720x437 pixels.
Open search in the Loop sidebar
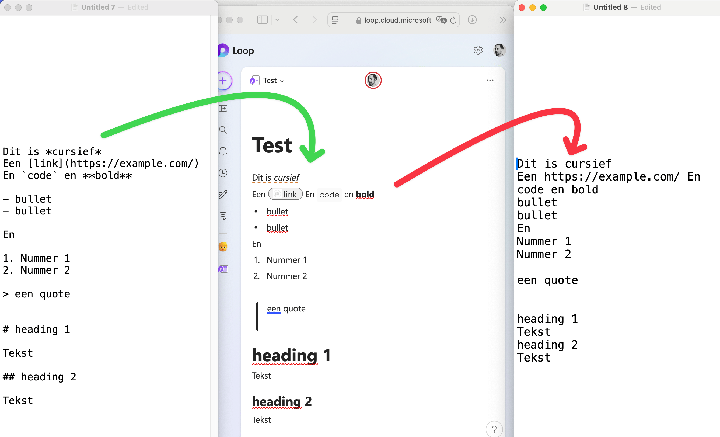point(223,130)
